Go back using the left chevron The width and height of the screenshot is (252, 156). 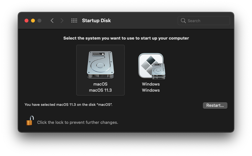[x=52, y=21]
